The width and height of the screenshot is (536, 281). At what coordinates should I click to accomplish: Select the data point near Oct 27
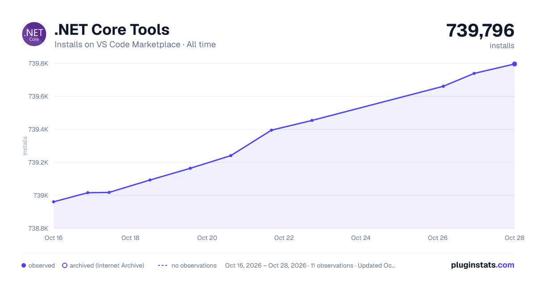(474, 73)
